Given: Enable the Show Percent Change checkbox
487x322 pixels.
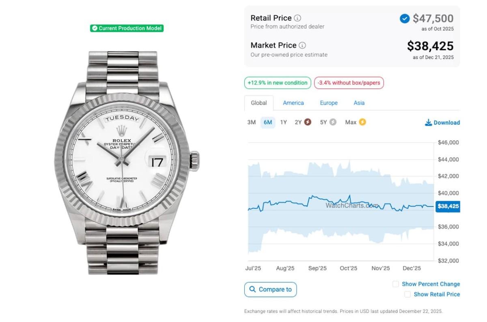Looking at the screenshot, I should [x=395, y=284].
